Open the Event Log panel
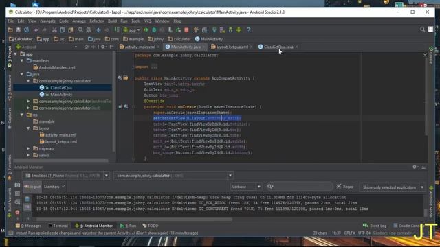The width and height of the screenshot is (440, 247). click(375, 226)
